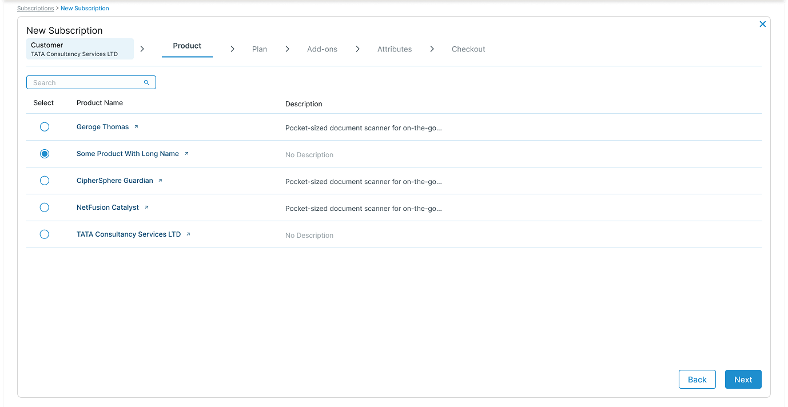Screen dimensions: 788x407
Task: Click the Select column header
Action: [43, 103]
